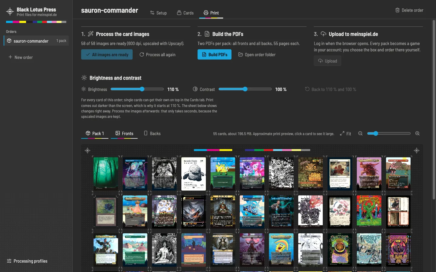
Task: Click the Fit preview button
Action: [345, 134]
